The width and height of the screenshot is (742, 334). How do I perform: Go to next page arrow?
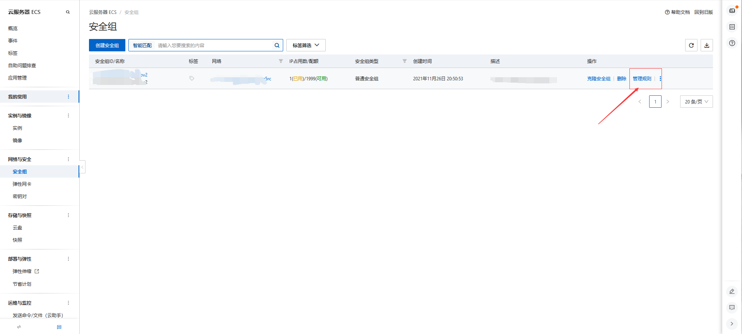668,102
